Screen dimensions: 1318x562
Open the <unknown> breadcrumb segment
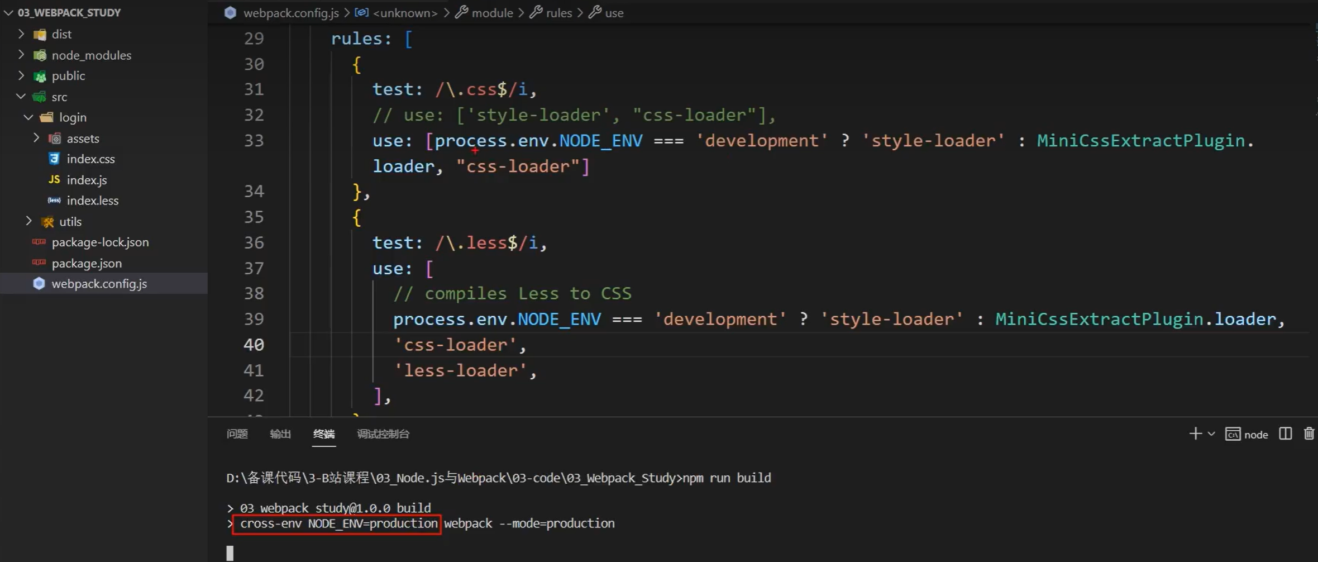pyautogui.click(x=405, y=13)
